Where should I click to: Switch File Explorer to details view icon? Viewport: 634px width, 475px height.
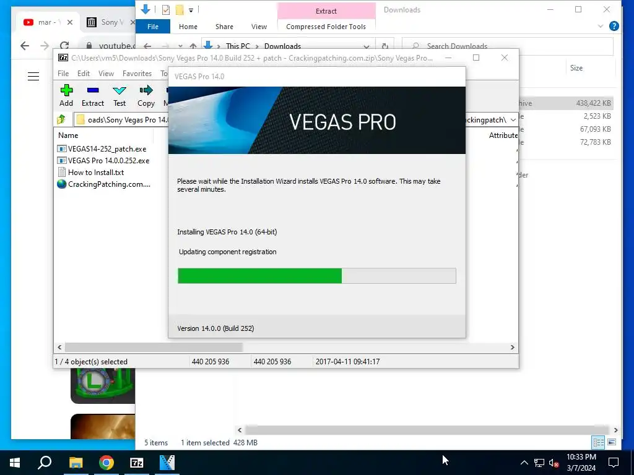coord(599,442)
